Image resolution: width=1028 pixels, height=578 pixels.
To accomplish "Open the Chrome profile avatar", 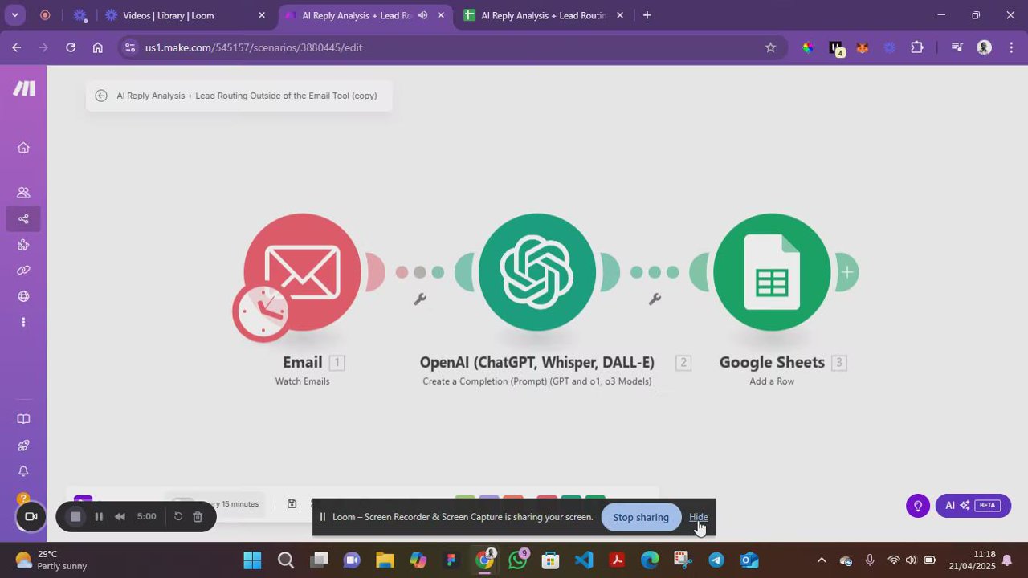I will pyautogui.click(x=984, y=47).
